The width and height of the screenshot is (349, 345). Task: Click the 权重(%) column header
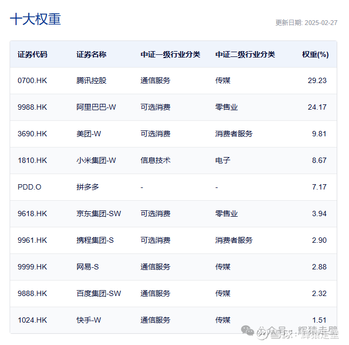click(x=315, y=54)
